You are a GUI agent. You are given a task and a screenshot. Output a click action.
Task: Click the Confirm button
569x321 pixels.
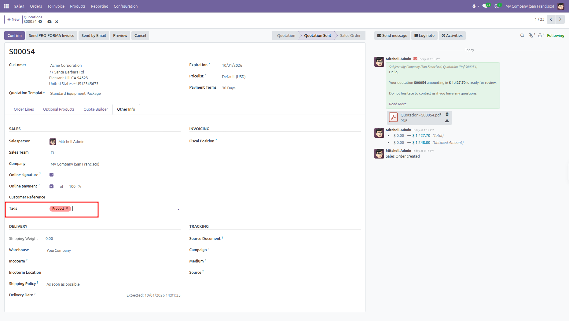click(15, 36)
